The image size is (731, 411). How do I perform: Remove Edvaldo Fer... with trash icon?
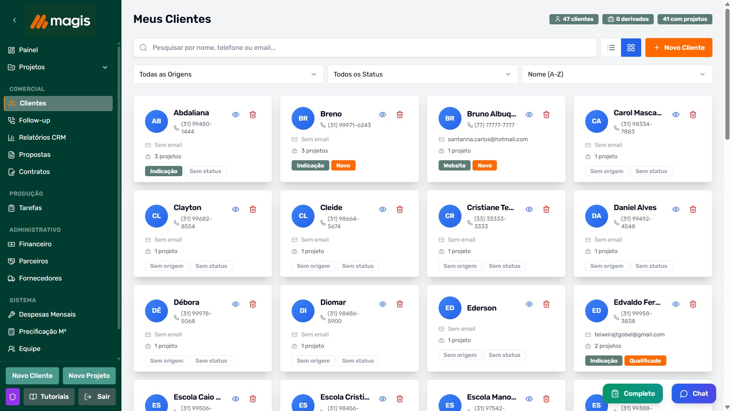(x=693, y=304)
